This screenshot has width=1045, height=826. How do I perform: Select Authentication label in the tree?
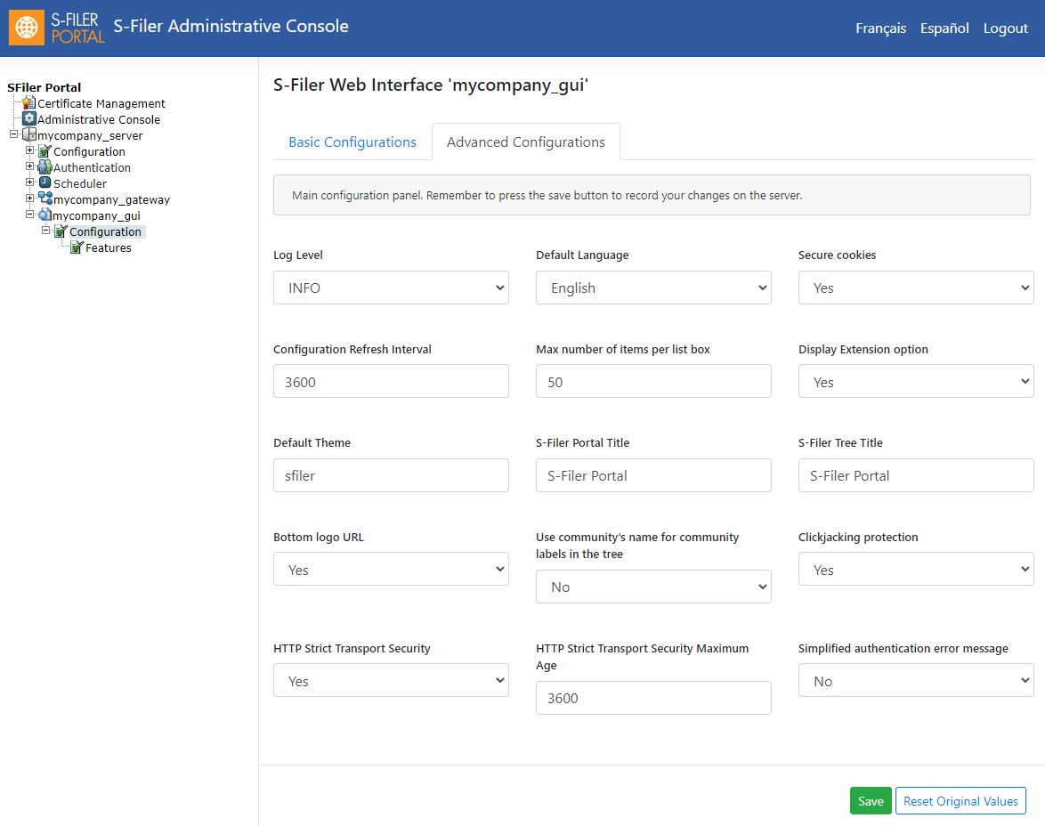tap(92, 167)
